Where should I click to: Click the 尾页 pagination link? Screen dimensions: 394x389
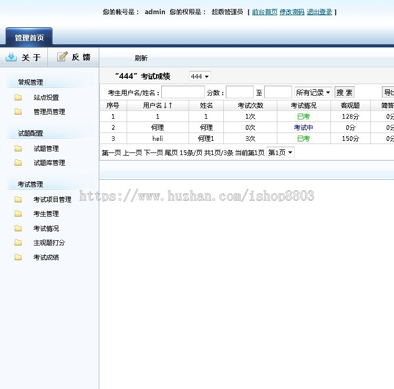tap(171, 153)
